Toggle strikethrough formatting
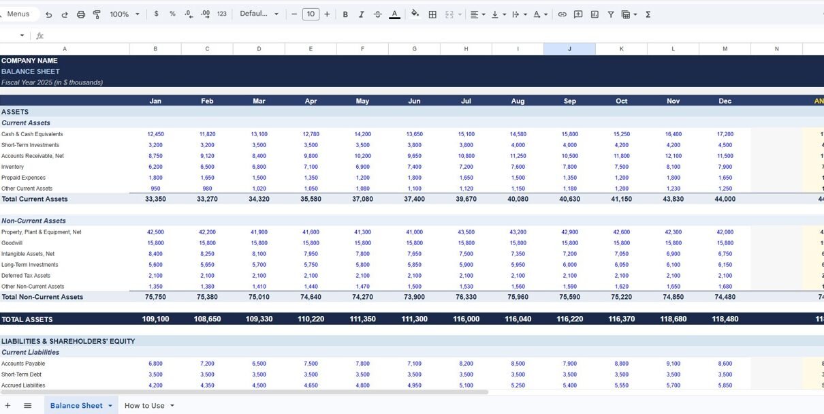Screen dimensions: 824x414 click(x=378, y=14)
